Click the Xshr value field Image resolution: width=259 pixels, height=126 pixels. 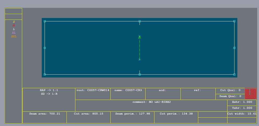point(242,102)
